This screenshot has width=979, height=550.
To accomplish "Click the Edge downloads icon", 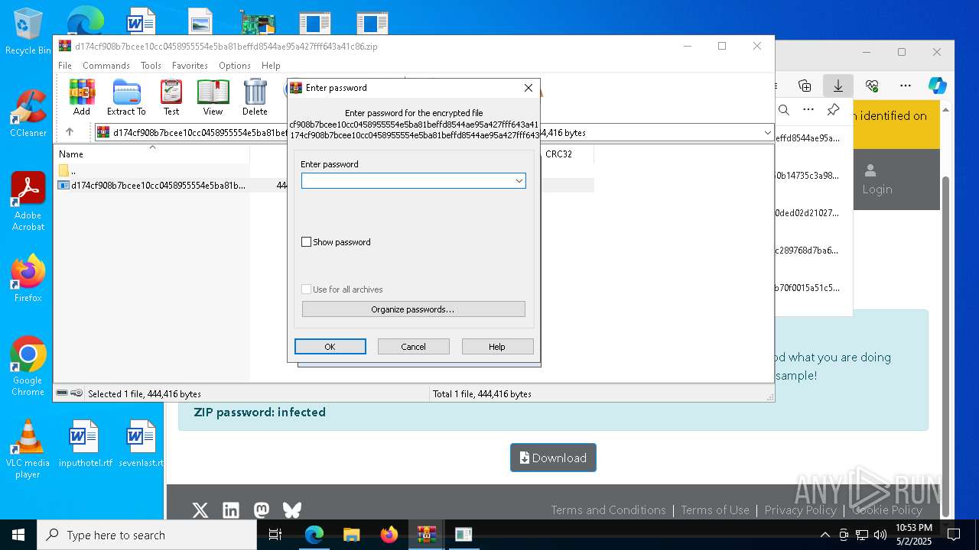I will click(838, 86).
